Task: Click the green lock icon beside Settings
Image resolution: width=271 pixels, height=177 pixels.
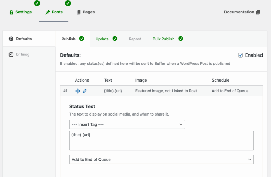Action: coord(11,12)
